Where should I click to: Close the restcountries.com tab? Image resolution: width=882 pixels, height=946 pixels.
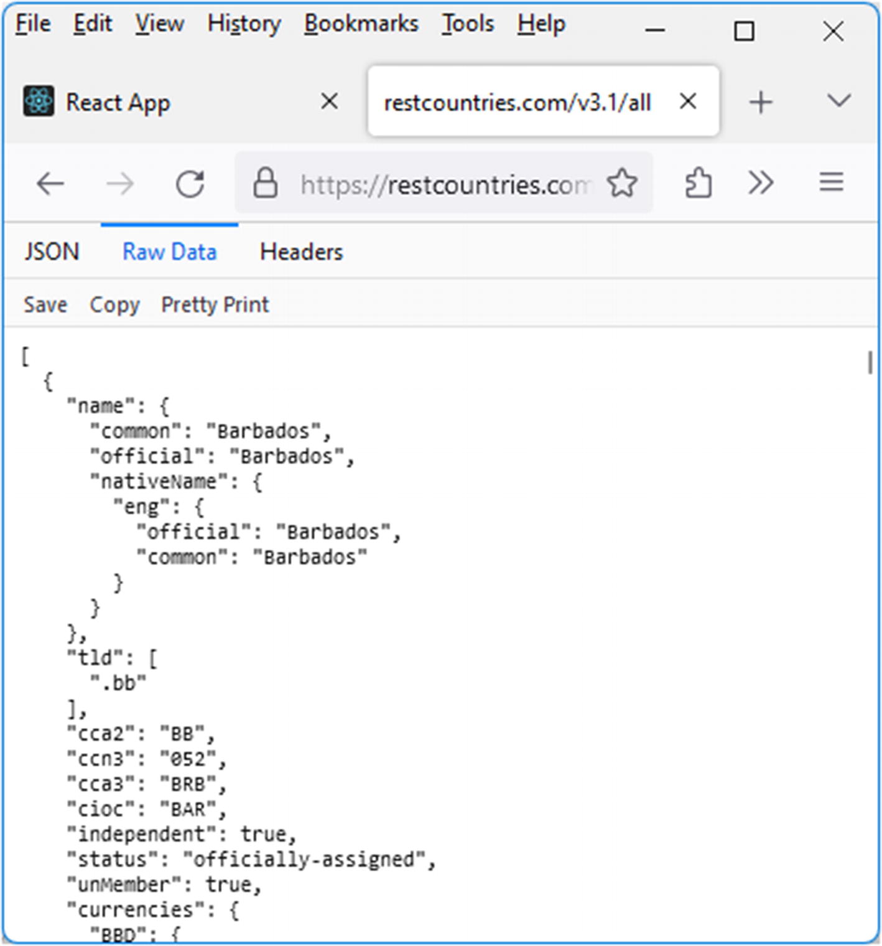pyautogui.click(x=687, y=101)
